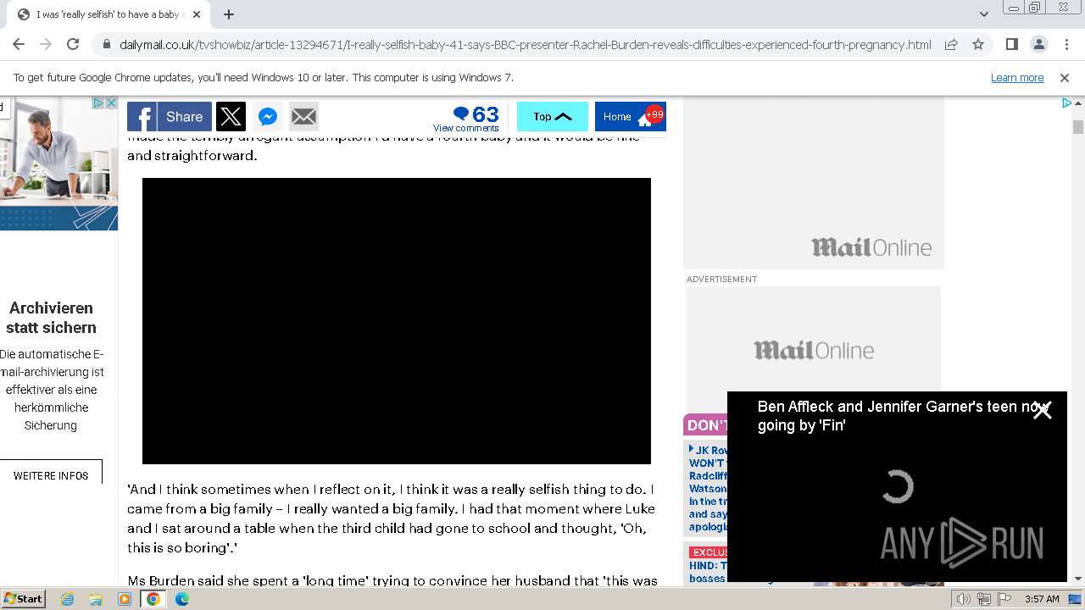This screenshot has height=610, width=1085.
Task: Open the Windows Start menu
Action: click(23, 598)
